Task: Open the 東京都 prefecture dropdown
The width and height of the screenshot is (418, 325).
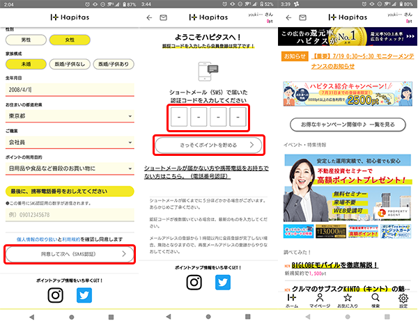Action: [x=70, y=116]
